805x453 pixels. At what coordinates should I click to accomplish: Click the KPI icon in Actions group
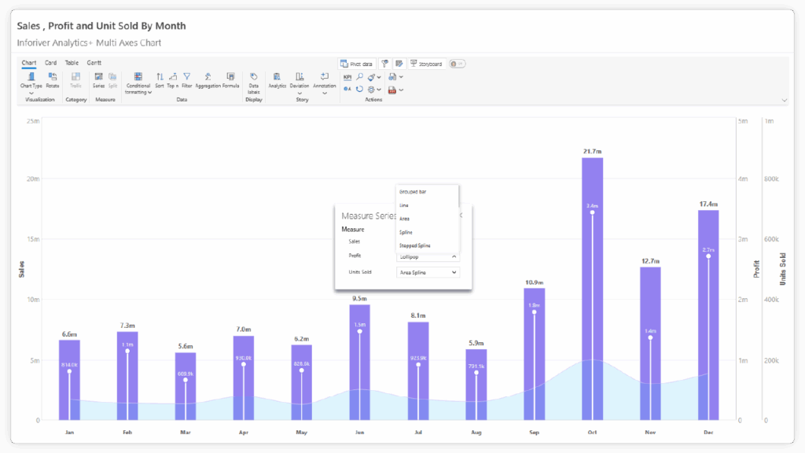347,77
